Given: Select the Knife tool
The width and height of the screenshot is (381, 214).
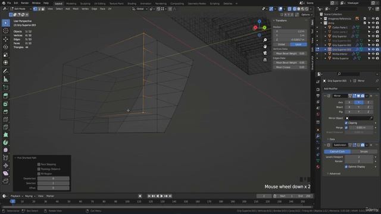Looking at the screenshot, I should 5,127.
